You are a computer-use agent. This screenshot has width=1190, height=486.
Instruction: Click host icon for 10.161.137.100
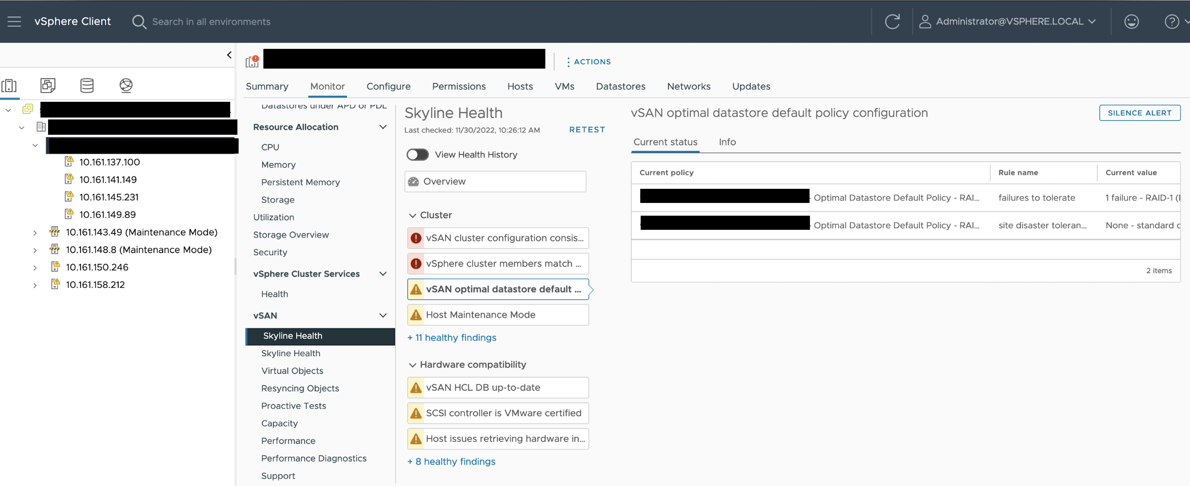click(x=69, y=161)
